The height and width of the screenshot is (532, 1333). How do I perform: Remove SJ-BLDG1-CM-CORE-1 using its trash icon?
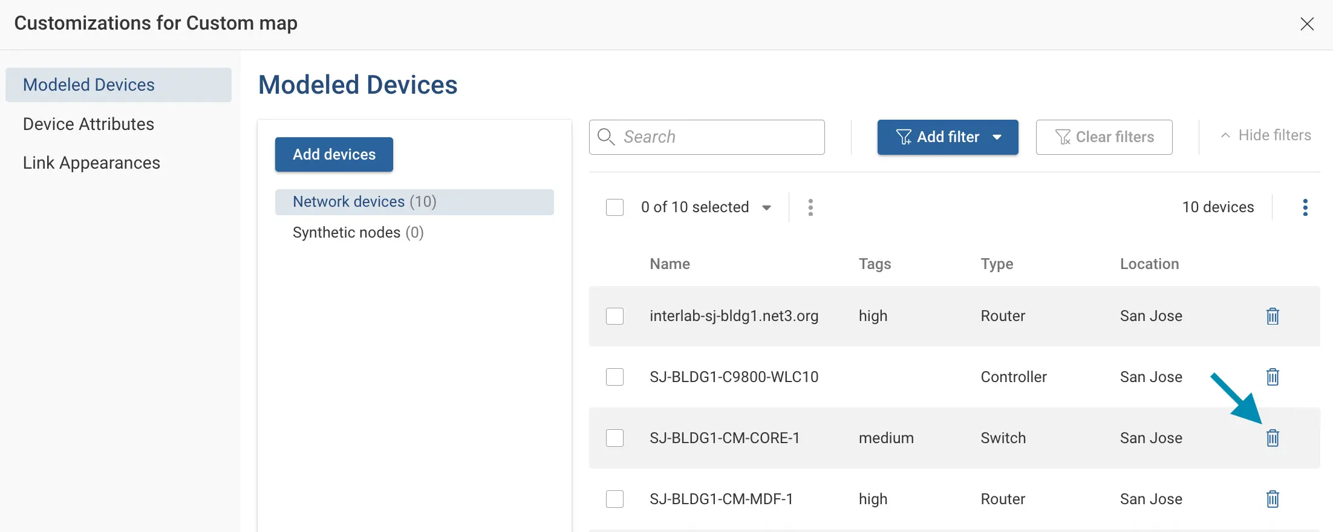click(1273, 438)
